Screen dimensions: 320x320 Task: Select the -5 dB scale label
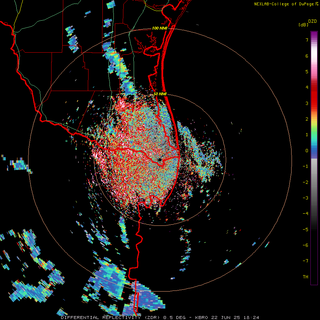coord(305,230)
